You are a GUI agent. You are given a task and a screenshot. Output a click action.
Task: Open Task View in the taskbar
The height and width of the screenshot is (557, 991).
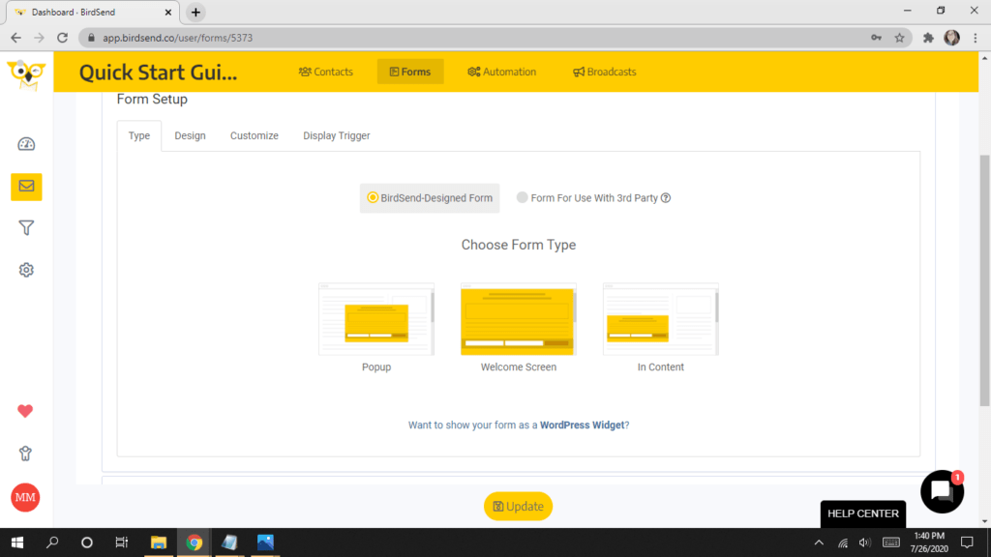(x=122, y=542)
